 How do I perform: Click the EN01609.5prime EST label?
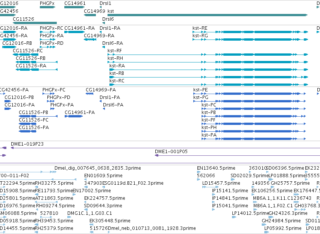[x=103, y=176]
